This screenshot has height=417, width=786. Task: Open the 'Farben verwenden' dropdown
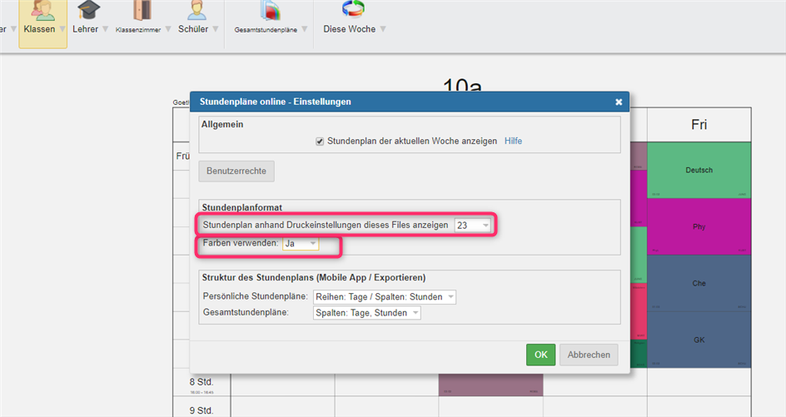(x=300, y=244)
